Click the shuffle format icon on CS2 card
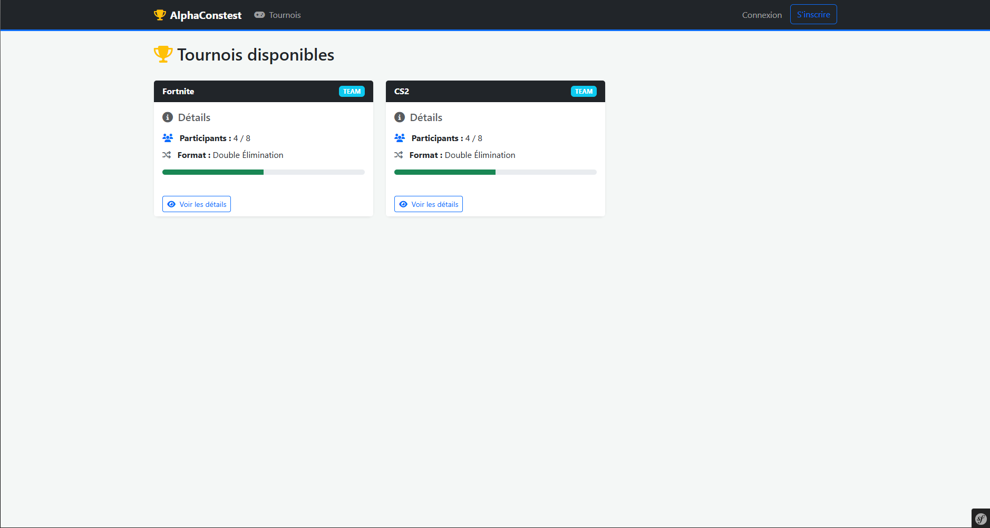 click(399, 155)
